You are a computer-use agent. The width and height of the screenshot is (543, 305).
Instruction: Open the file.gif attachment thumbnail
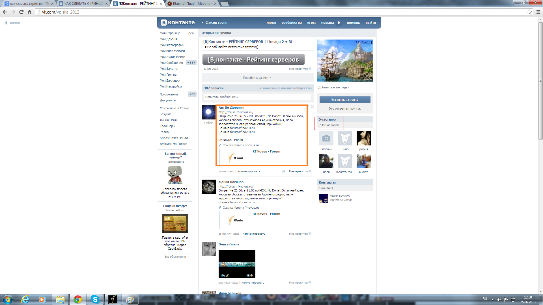[237, 264]
